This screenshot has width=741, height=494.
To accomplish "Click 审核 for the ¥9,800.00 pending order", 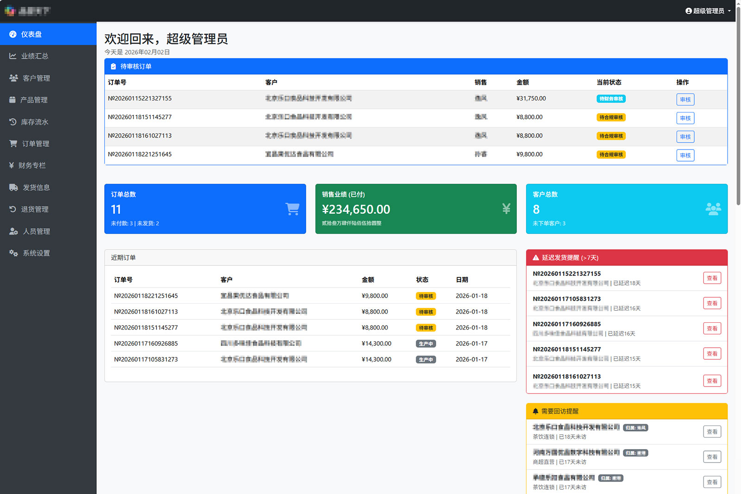I will point(685,156).
